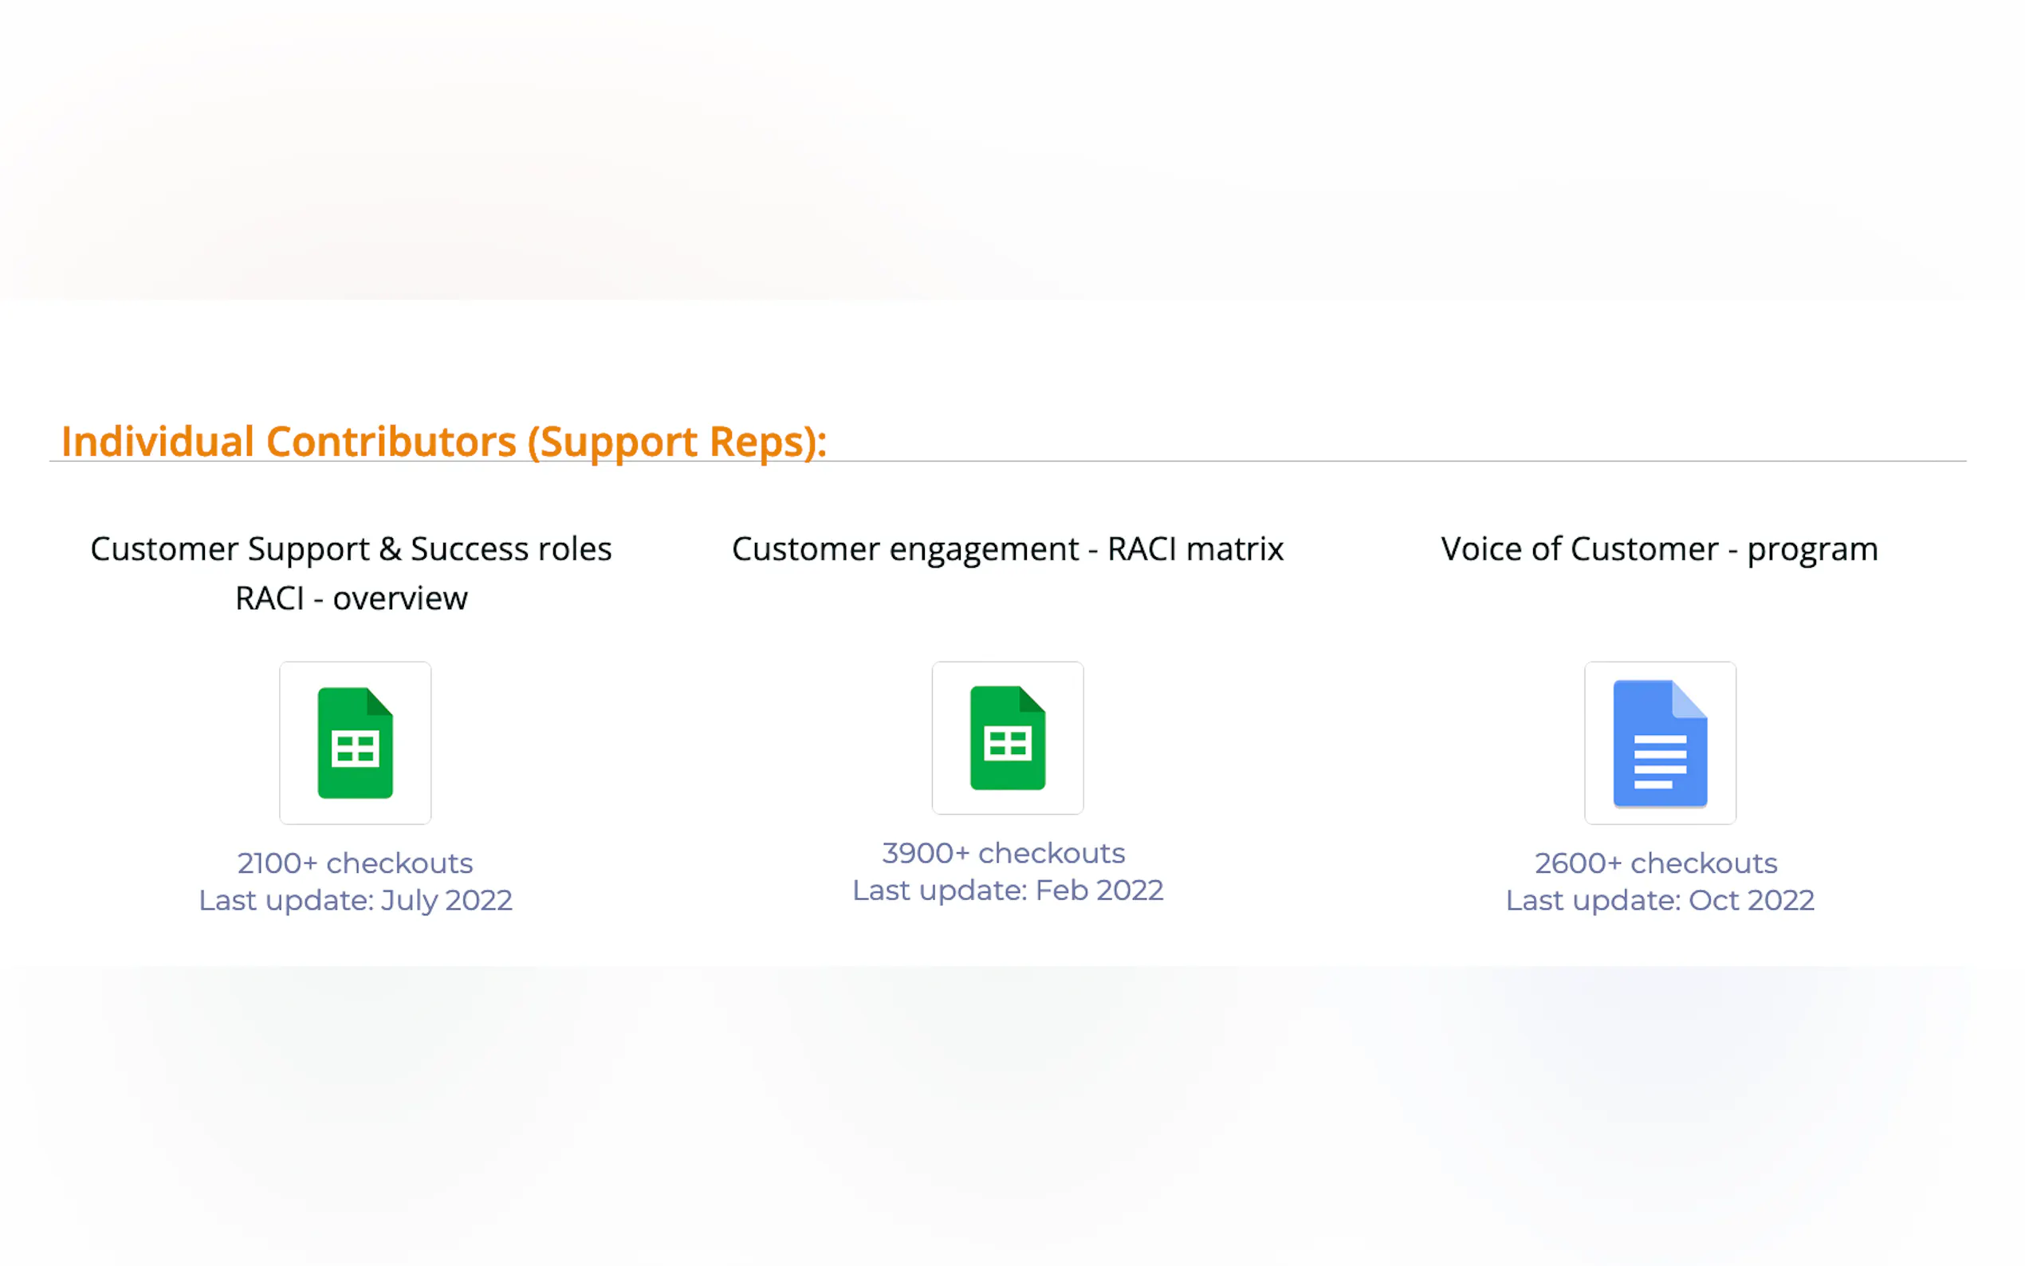Click the 'Last update: Oct 2022' text
2025x1266 pixels.
(x=1659, y=900)
